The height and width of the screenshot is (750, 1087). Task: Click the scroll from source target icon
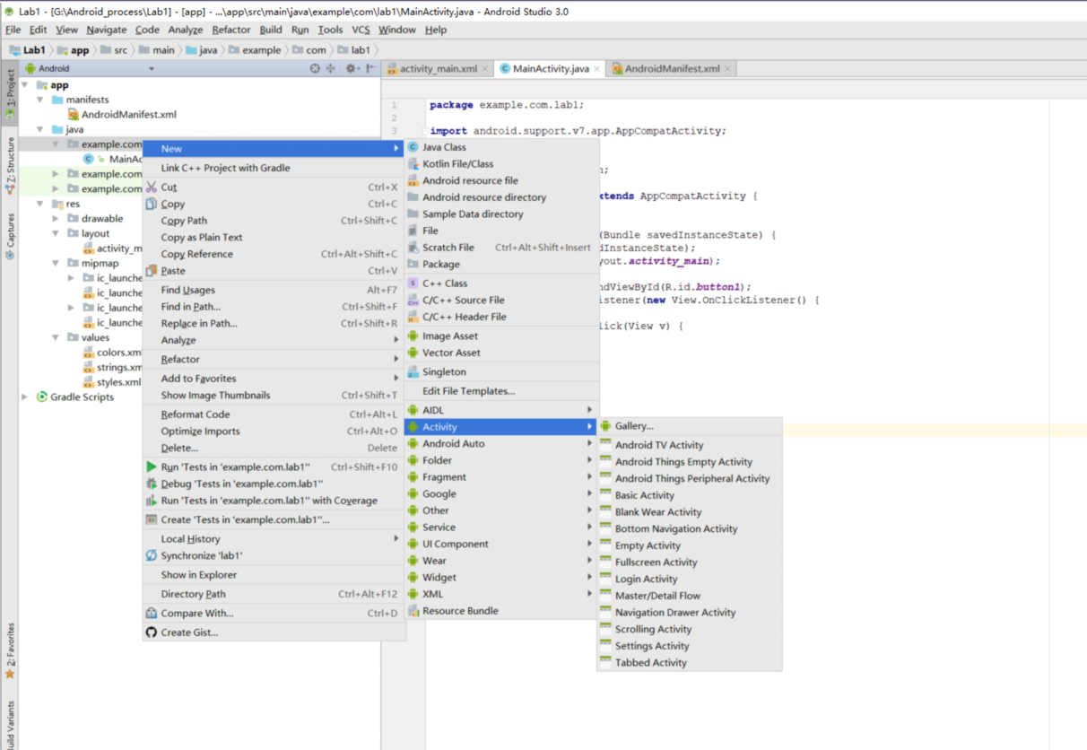pyautogui.click(x=315, y=68)
